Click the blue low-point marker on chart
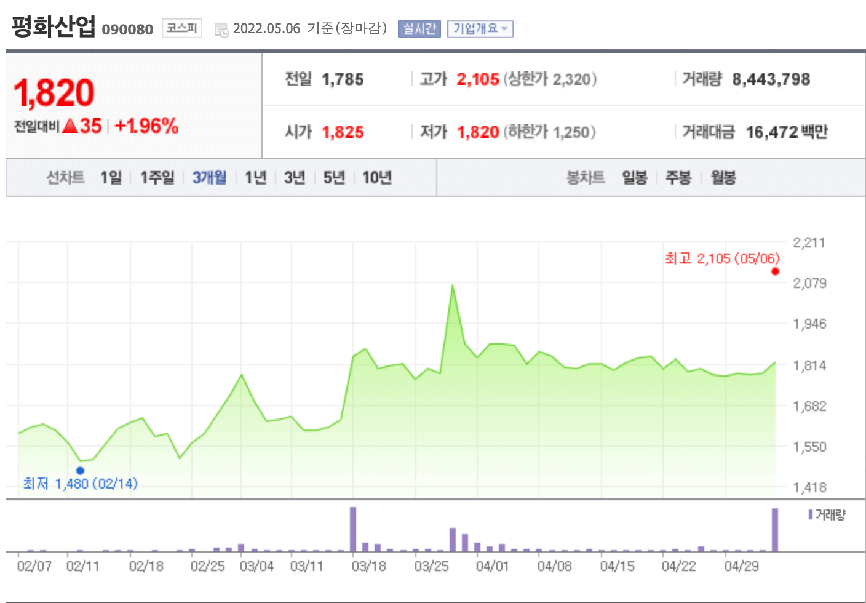Screen dimensions: 866x603 (x=80, y=471)
